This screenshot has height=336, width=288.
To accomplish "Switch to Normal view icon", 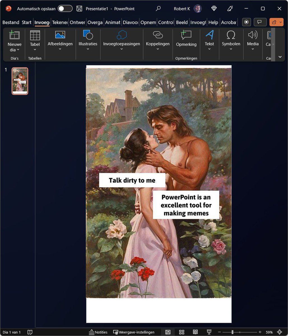I will (168, 332).
